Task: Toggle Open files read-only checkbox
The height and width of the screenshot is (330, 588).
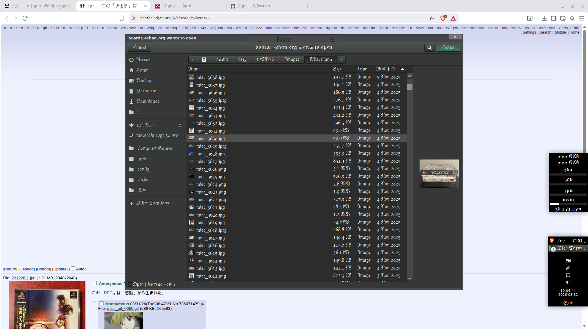Action: tap(130, 284)
